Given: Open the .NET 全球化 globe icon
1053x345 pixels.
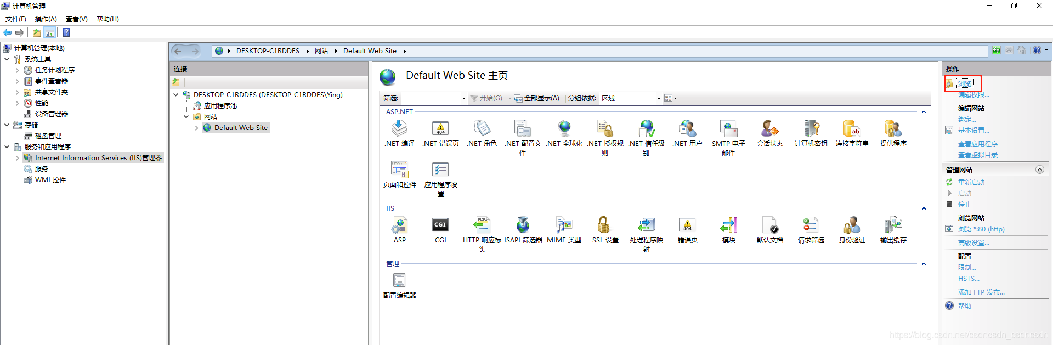Looking at the screenshot, I should tap(564, 128).
